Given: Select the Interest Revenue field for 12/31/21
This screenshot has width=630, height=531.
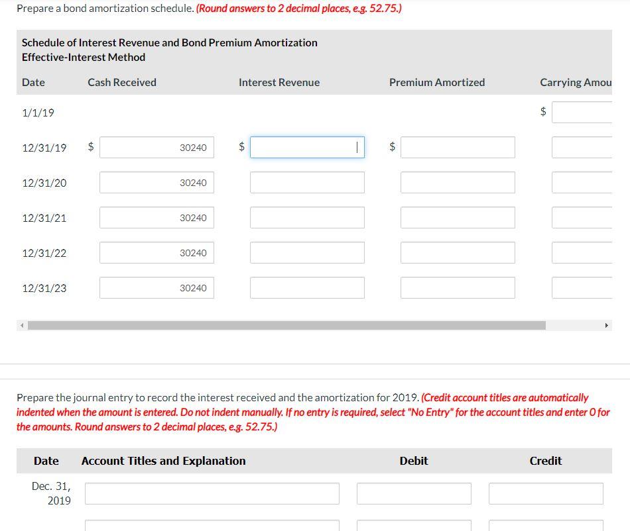Looking at the screenshot, I should [x=307, y=217].
